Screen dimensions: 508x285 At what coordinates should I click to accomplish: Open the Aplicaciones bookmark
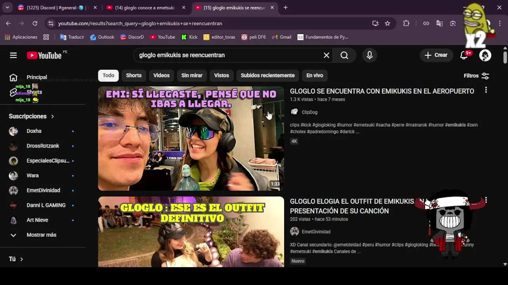[x=21, y=37]
